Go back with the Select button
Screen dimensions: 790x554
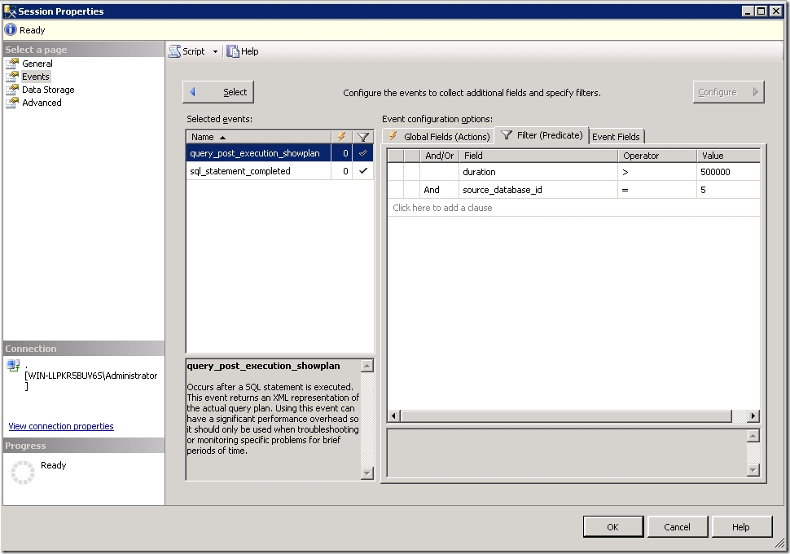pyautogui.click(x=218, y=92)
